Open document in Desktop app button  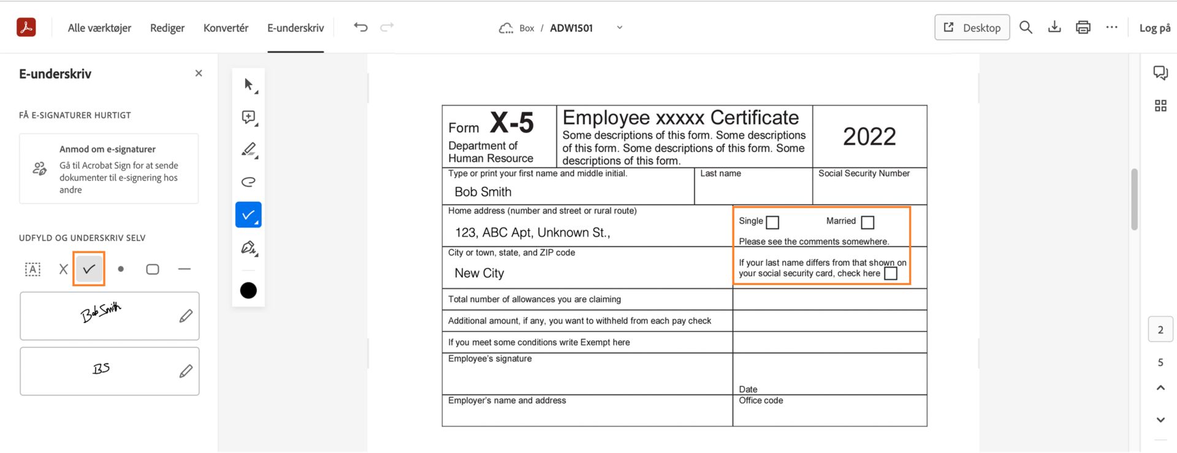(972, 28)
